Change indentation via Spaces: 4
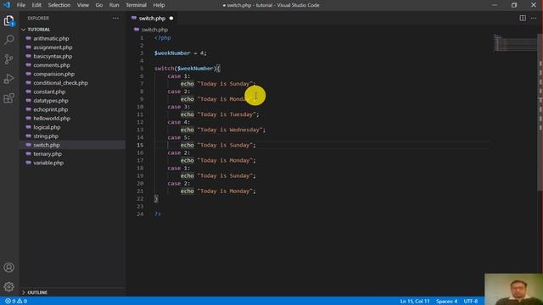 coord(447,302)
